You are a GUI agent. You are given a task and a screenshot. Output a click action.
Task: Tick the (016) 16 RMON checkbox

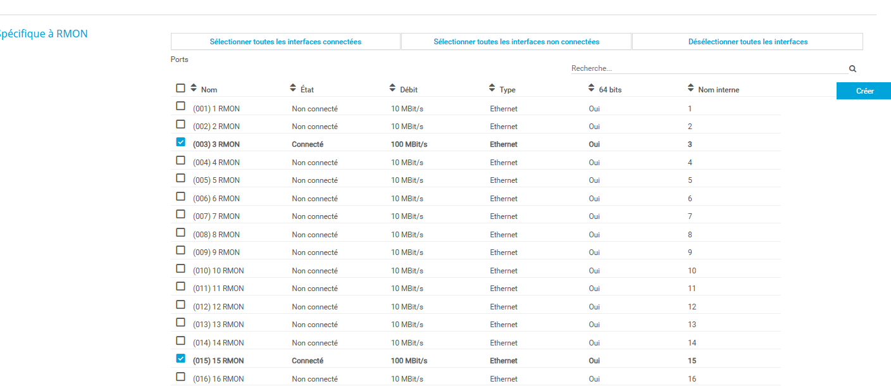tap(181, 377)
